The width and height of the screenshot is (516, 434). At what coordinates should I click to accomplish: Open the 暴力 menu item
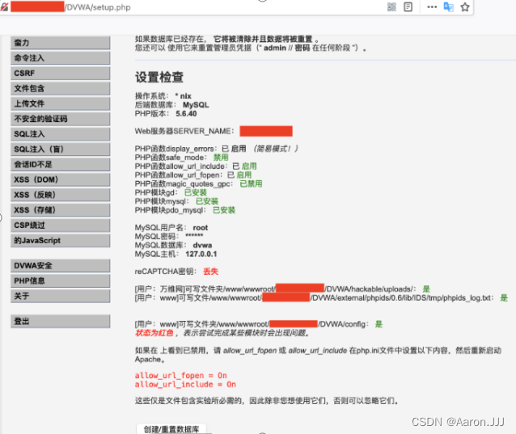61,43
